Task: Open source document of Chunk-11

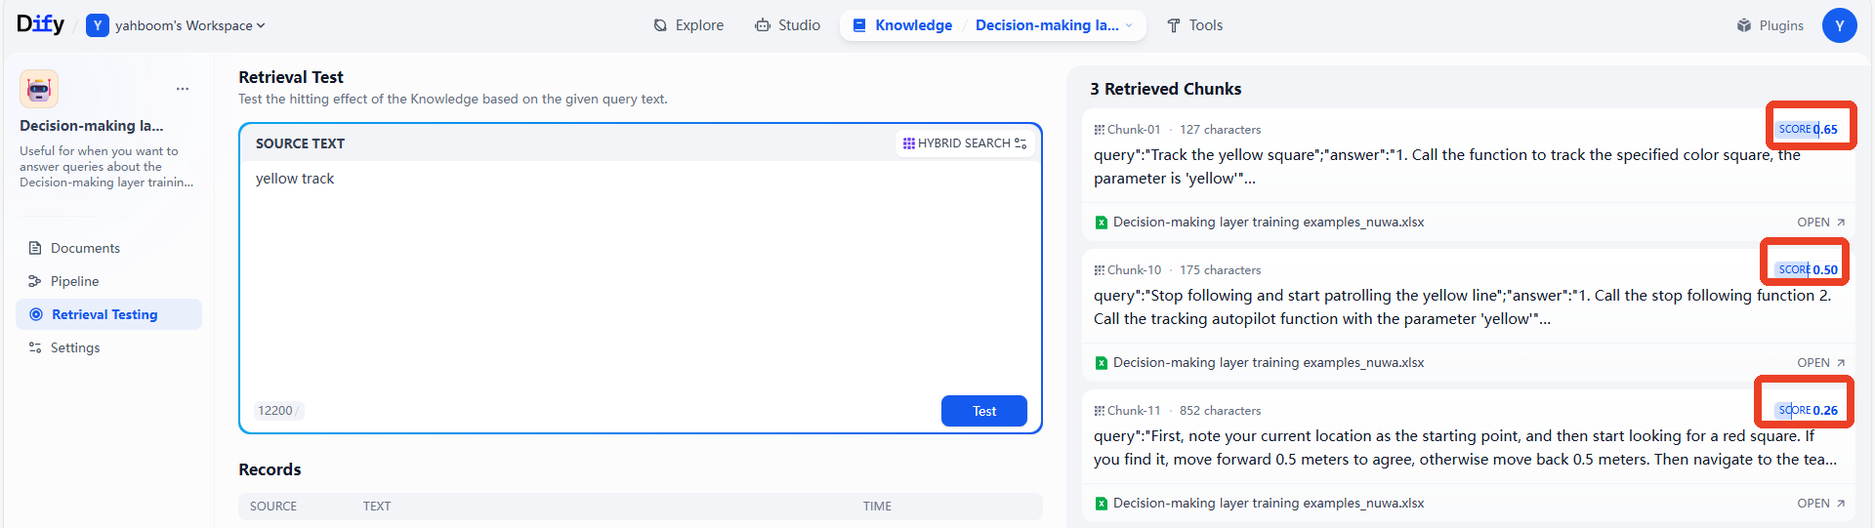Action: [x=1820, y=504]
